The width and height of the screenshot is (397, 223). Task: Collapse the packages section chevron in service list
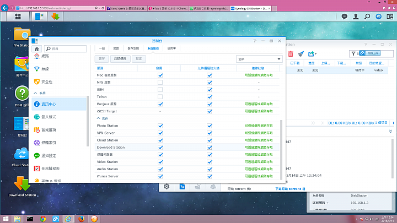pyautogui.click(x=99, y=118)
